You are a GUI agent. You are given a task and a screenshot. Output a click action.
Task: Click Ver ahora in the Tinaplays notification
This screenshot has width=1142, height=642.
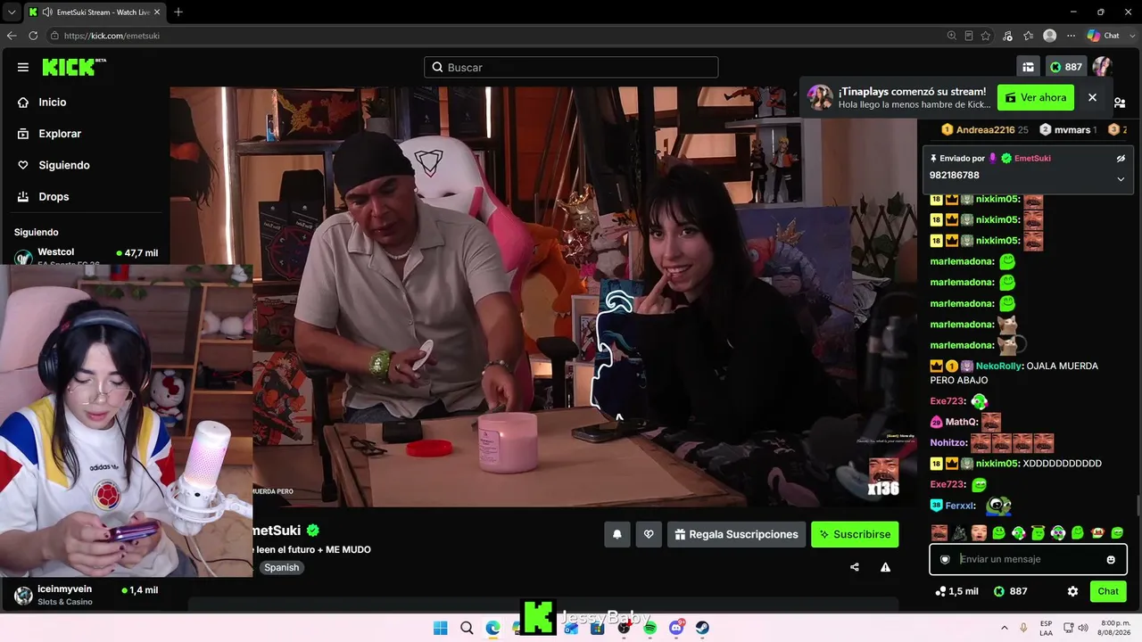1036,97
